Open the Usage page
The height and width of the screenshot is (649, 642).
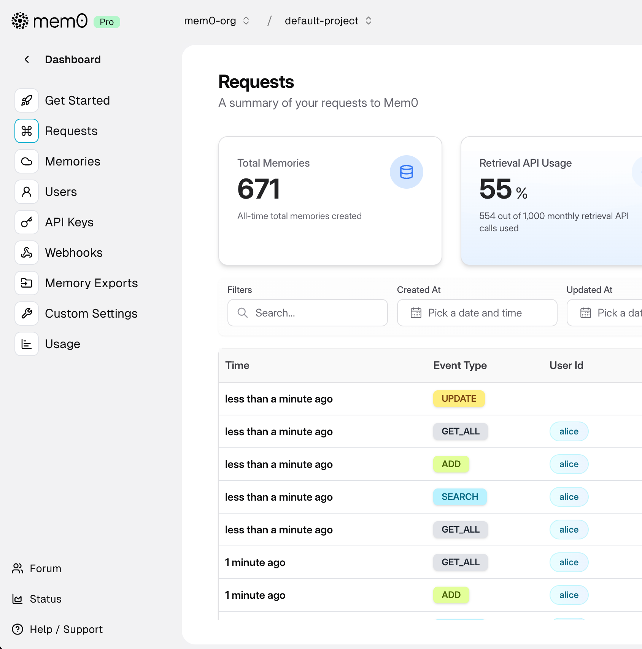(x=62, y=344)
